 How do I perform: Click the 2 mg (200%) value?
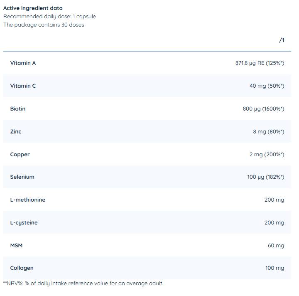[267, 155]
